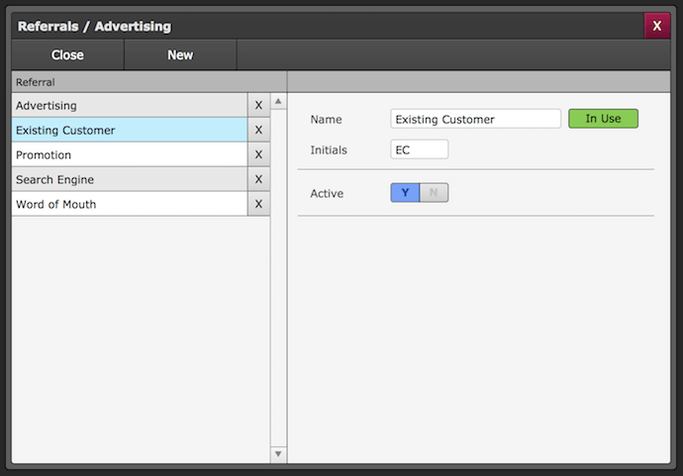Select the Promotion referral entry
Image resolution: width=683 pixels, height=476 pixels.
129,154
